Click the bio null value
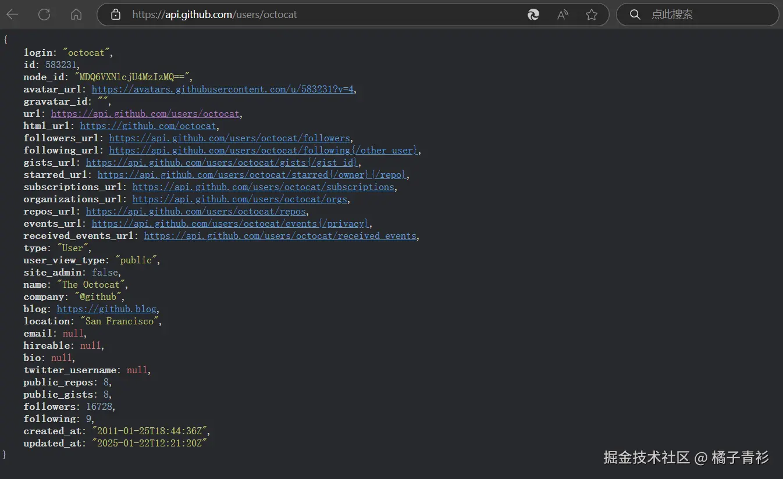 [62, 358]
